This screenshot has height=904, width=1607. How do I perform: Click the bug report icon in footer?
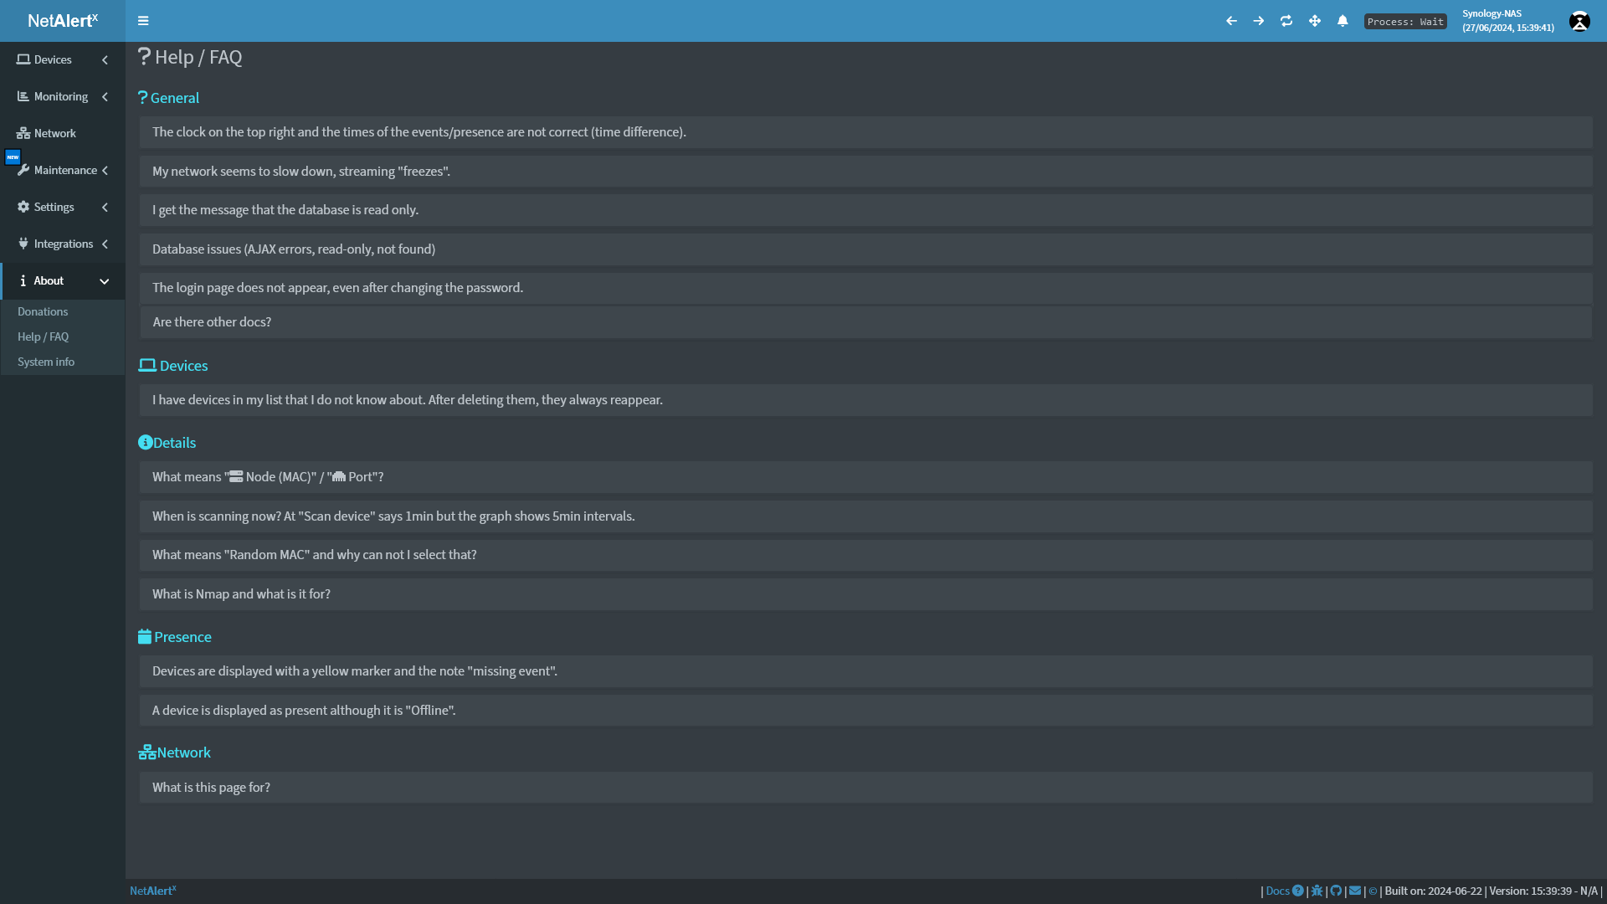click(1317, 891)
